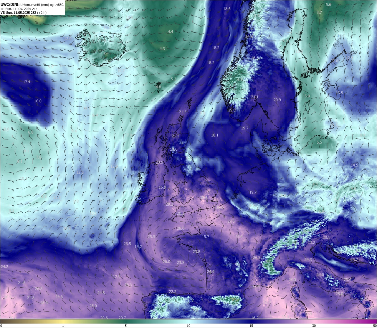Click the 18.1 value over the North Sea

[215, 135]
